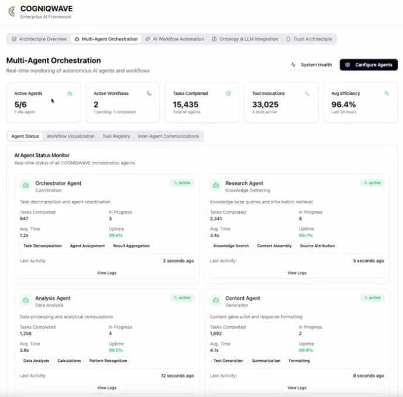Click the Formatting tag
Image resolution: width=403 pixels, height=397 pixels.
point(299,361)
